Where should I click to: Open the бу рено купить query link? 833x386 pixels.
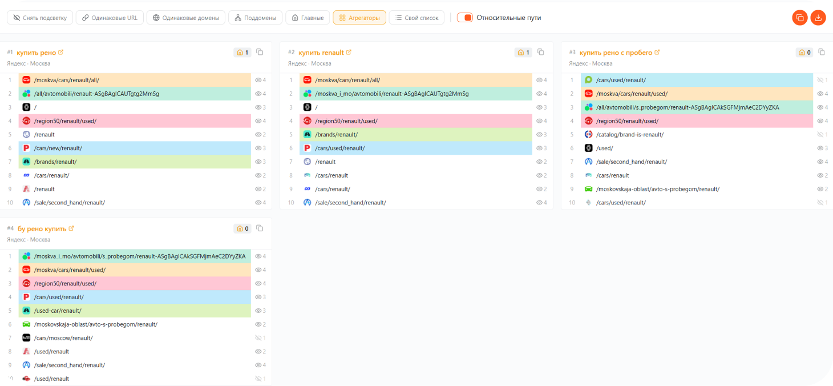(45, 228)
